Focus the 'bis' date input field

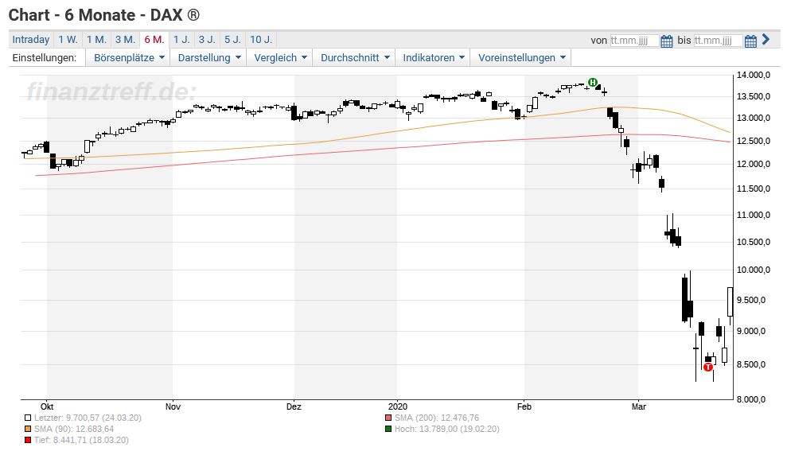[718, 41]
